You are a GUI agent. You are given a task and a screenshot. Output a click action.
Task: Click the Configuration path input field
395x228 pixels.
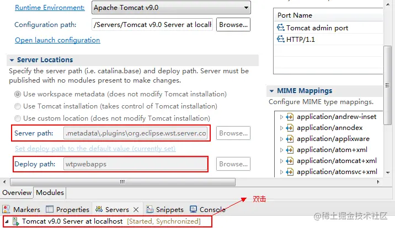point(152,25)
